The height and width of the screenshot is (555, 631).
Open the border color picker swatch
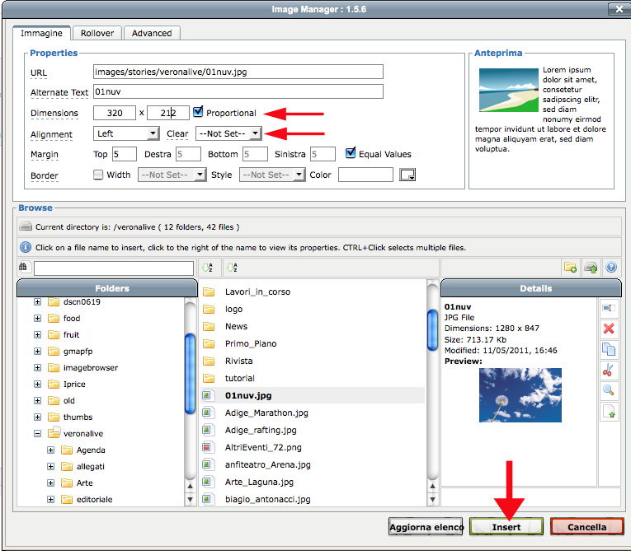(x=407, y=175)
